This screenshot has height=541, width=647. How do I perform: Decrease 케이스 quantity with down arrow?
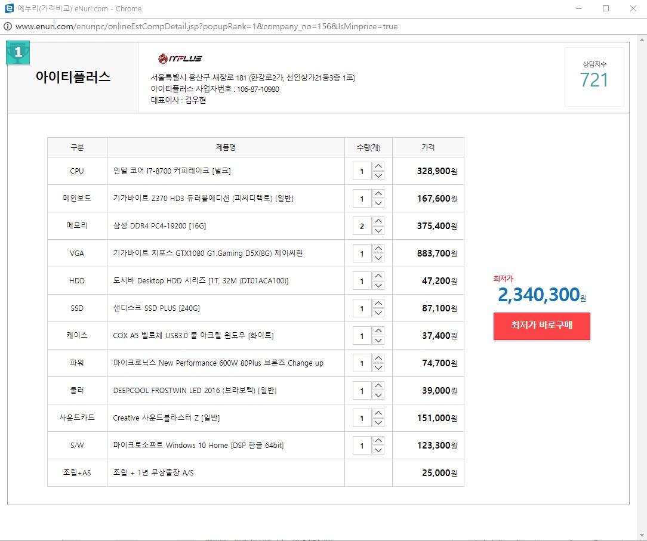pyautogui.click(x=378, y=340)
